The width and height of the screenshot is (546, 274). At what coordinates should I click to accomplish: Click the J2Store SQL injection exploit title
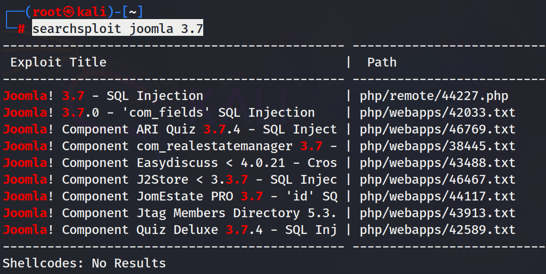tap(170, 180)
